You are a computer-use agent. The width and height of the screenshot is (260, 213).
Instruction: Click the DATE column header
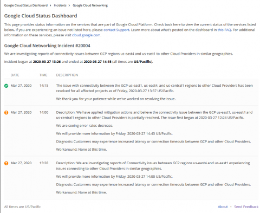[x=15, y=75]
